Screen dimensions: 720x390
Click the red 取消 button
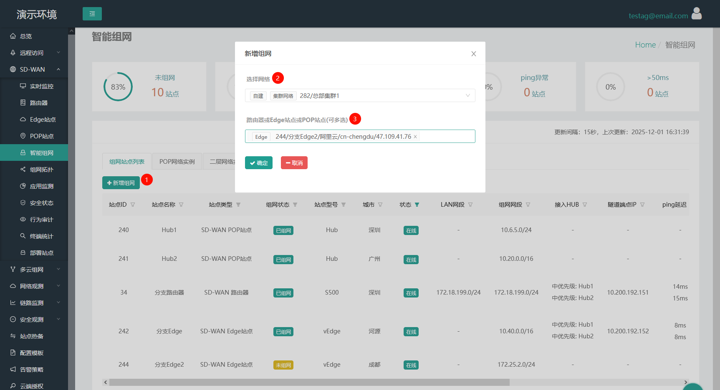[x=294, y=163]
